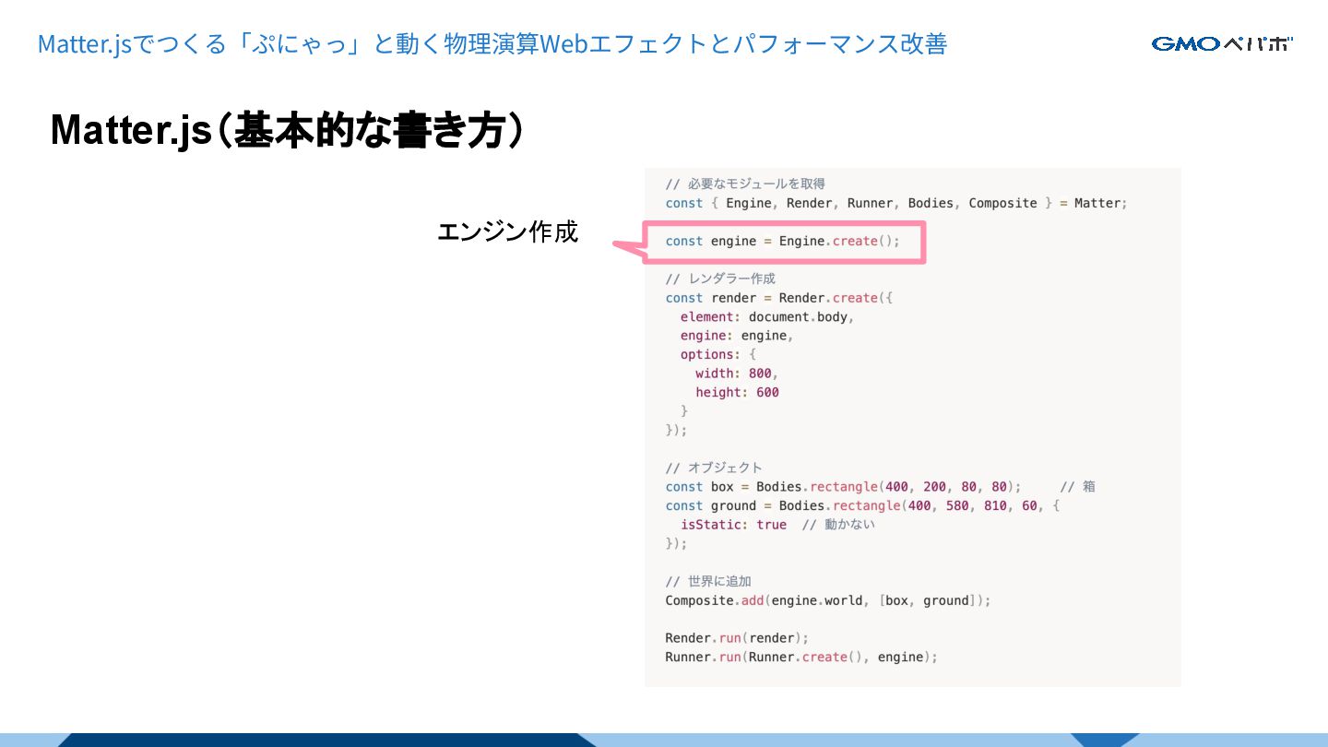Click the line 'Composite.add(engine.world, [box, ground]);'
The width and height of the screenshot is (1328, 747).
click(x=828, y=600)
